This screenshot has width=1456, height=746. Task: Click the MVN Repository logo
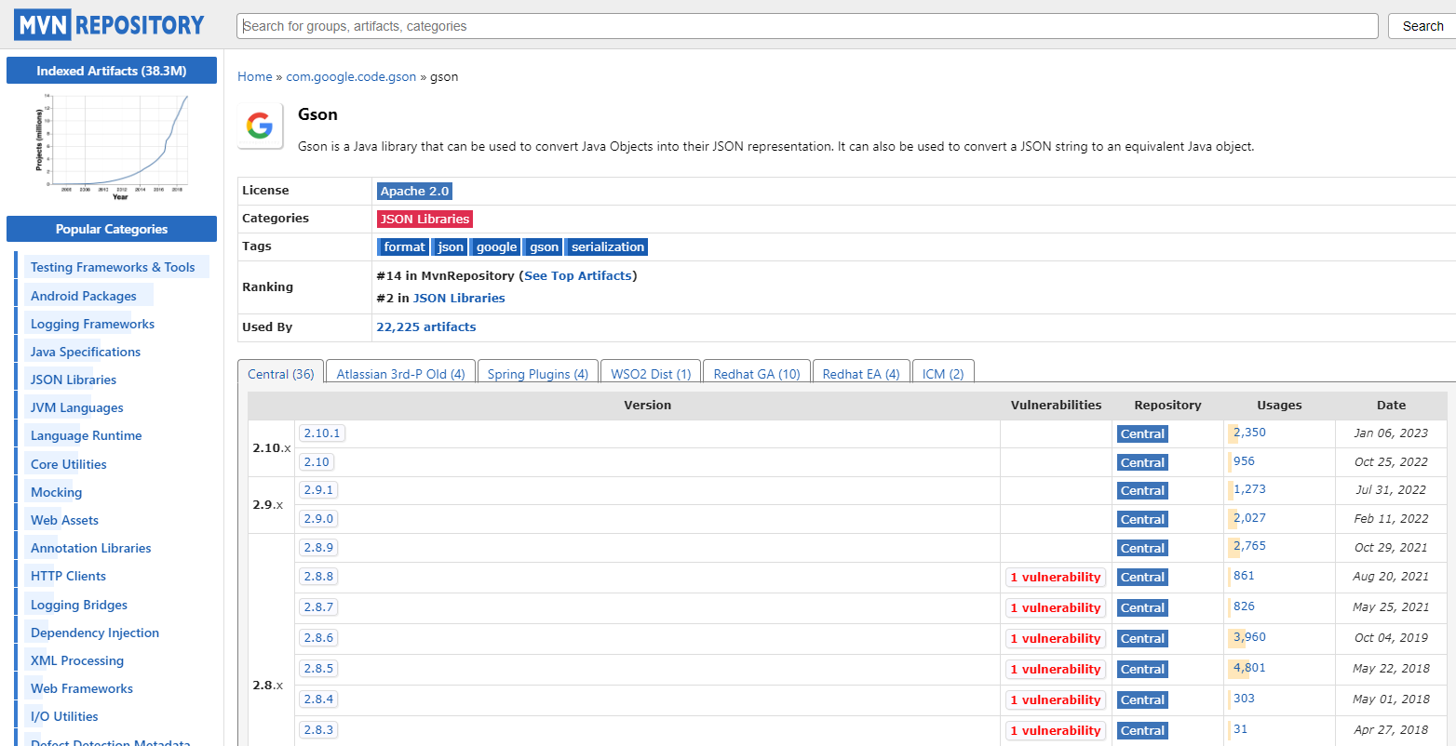pos(109,25)
